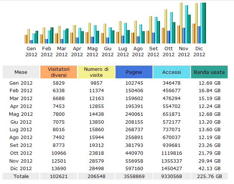This screenshot has height=184, width=234.
Task: Click the Dic 2012 chart axis label
Action: (199, 52)
